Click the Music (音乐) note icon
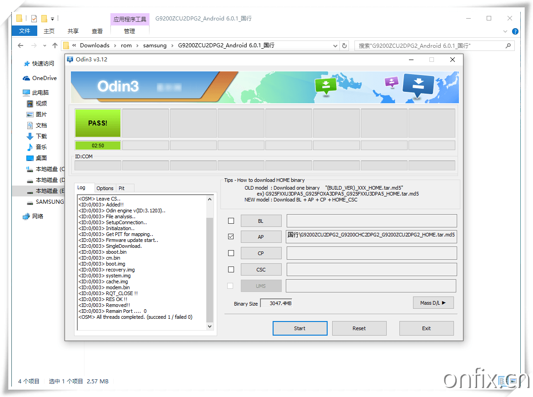 [x=30, y=147]
